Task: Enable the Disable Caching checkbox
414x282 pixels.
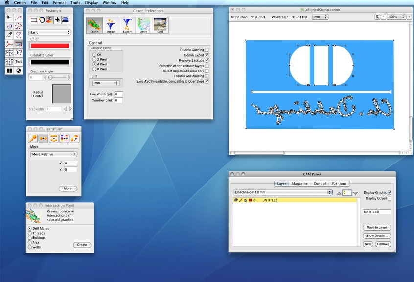Action: pyautogui.click(x=207, y=50)
